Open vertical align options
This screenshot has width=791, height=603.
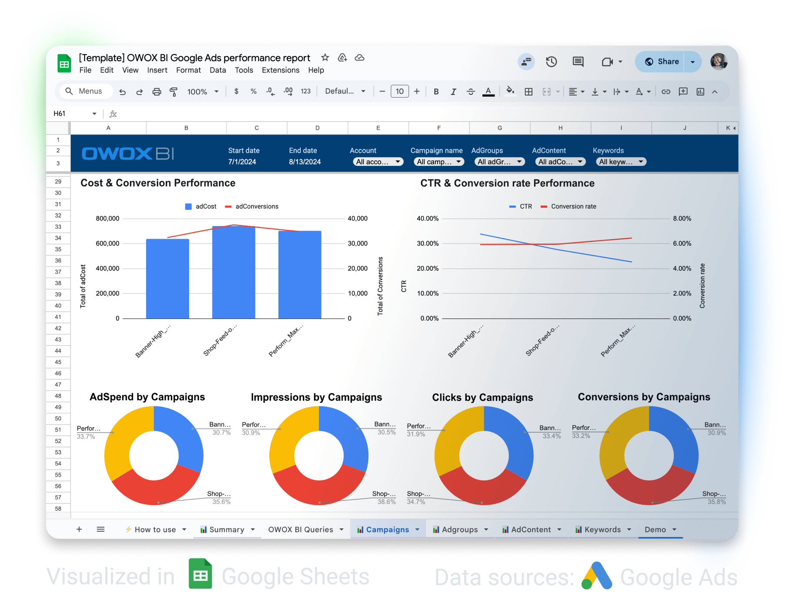point(599,92)
